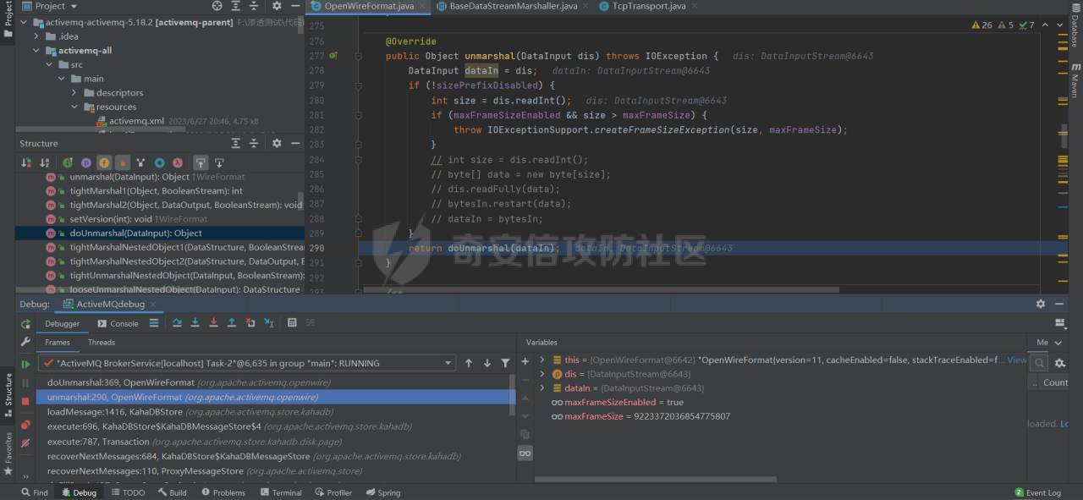This screenshot has height=500, width=1083.
Task: Toggle mute breakpoints icon
Action: 25,442
